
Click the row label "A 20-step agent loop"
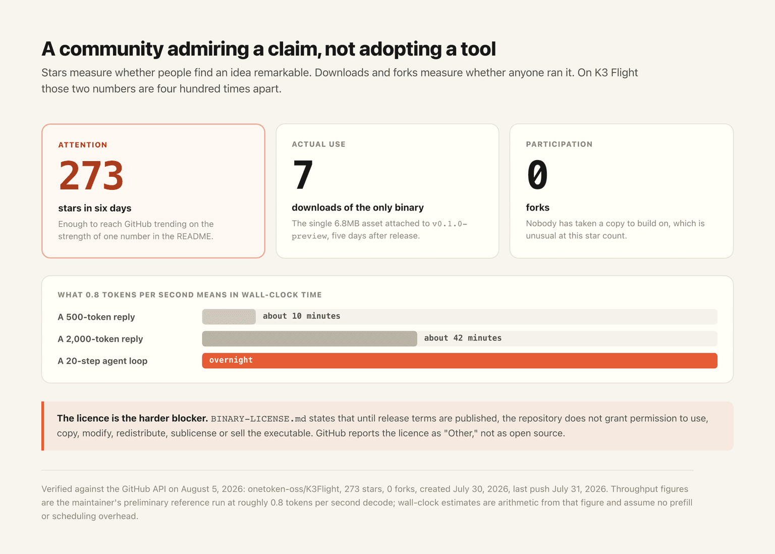(x=102, y=361)
